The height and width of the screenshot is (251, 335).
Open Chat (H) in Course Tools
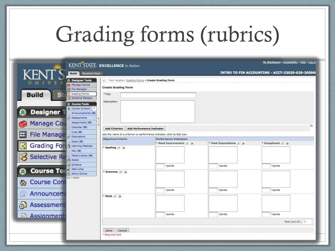coord(77,132)
